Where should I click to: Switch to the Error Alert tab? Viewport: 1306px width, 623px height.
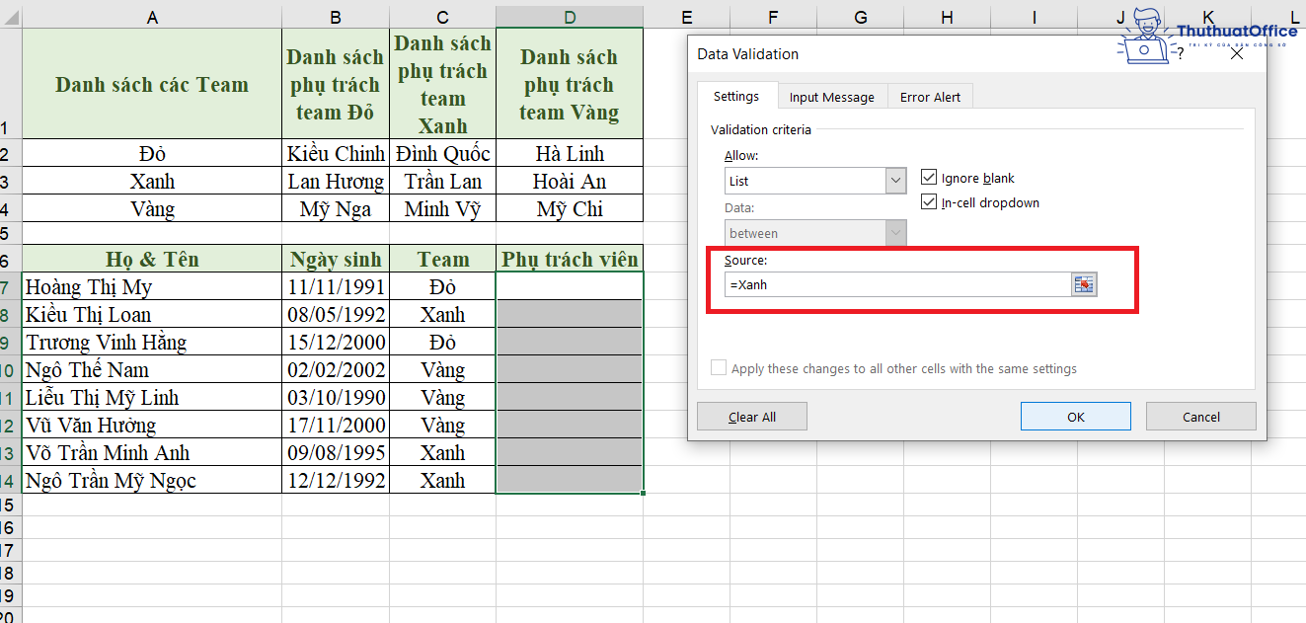(x=929, y=96)
